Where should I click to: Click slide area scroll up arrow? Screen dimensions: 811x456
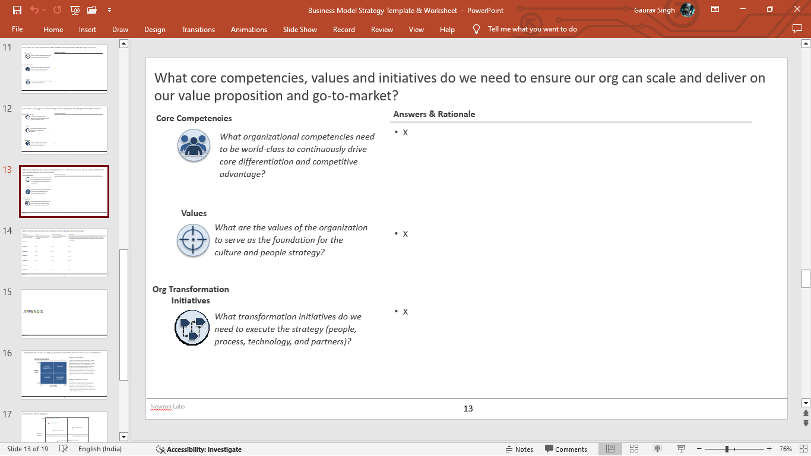806,43
